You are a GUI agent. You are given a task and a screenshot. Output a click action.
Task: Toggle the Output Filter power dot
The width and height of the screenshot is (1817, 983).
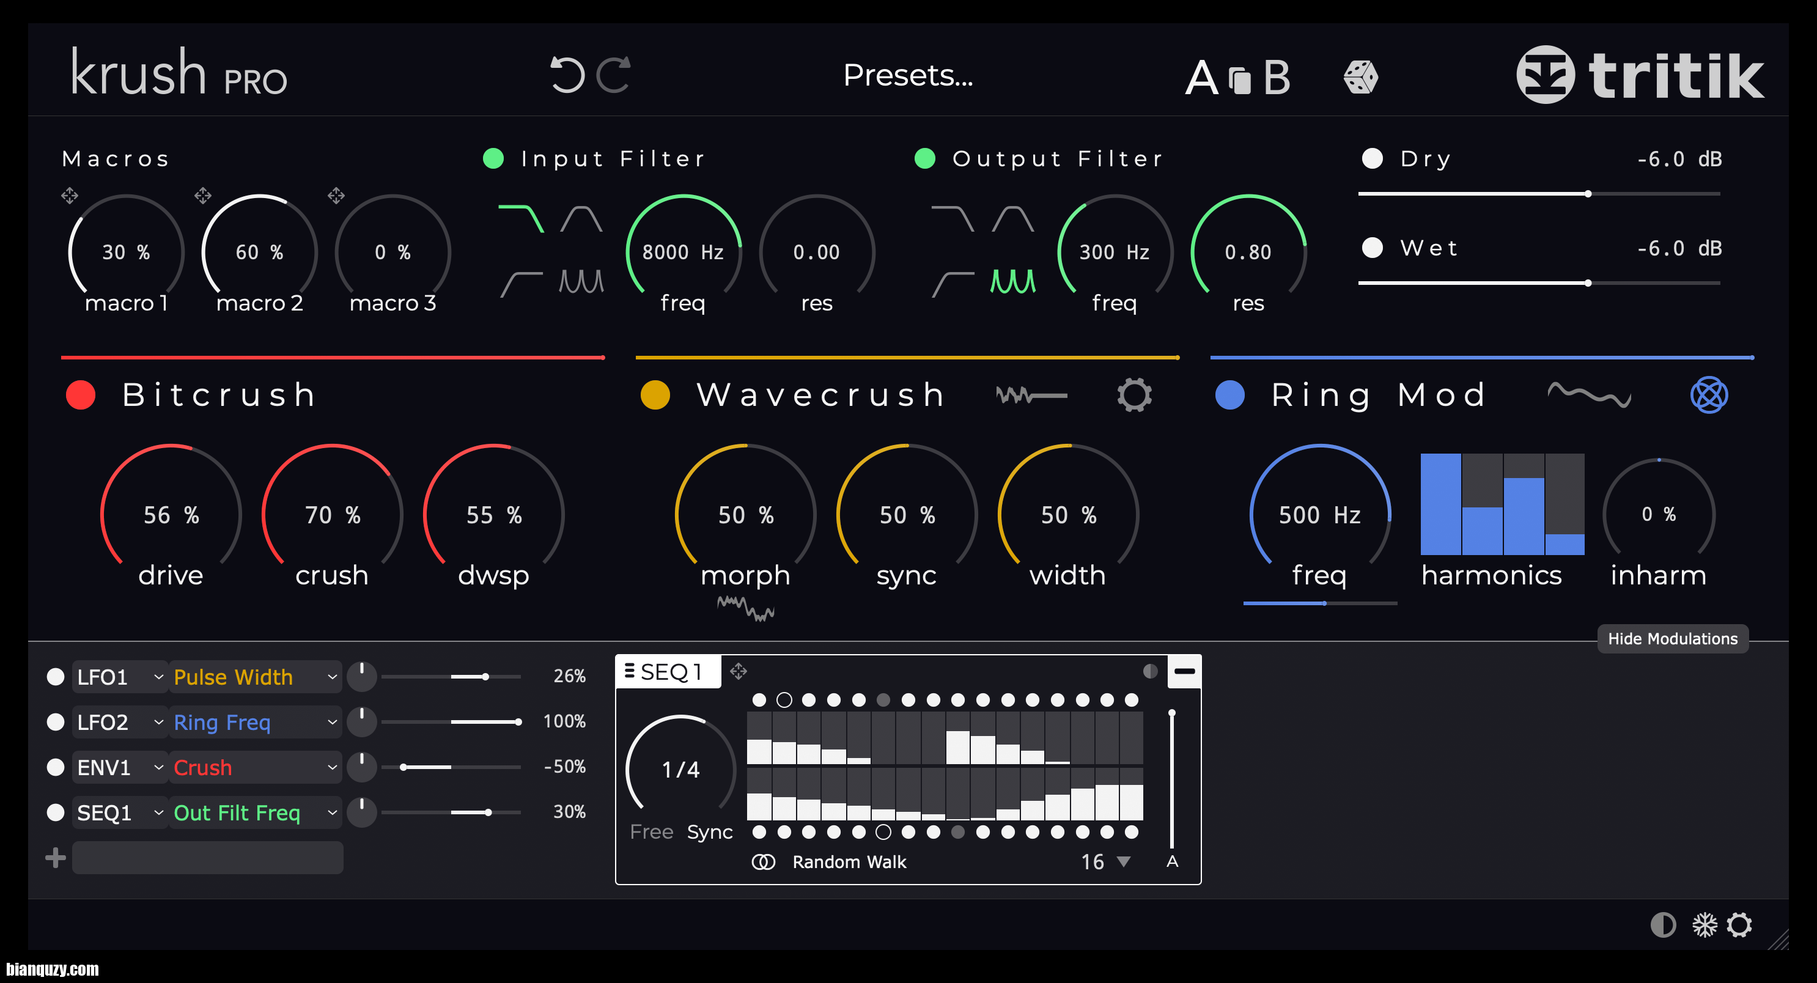tap(925, 158)
